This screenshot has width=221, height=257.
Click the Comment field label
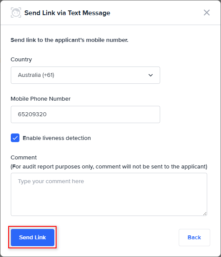[24, 158]
